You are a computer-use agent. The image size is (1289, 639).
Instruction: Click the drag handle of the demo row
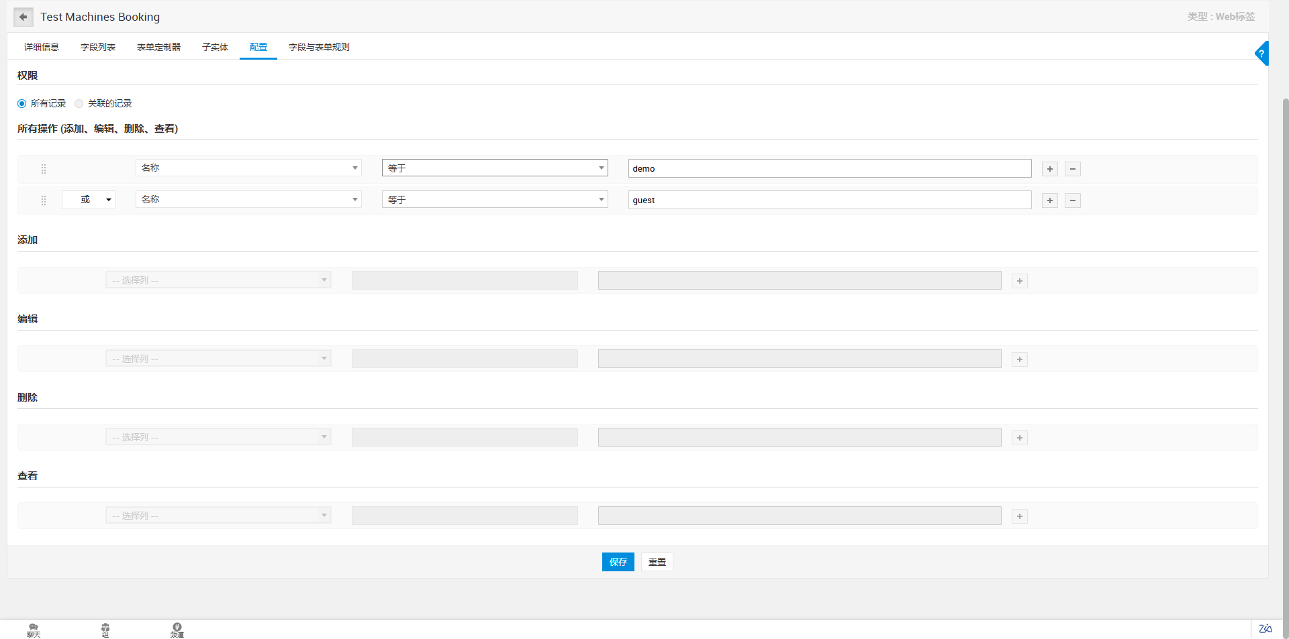tap(44, 169)
